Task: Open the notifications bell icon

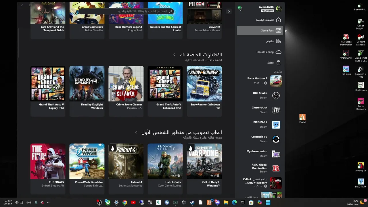Action: click(240, 8)
